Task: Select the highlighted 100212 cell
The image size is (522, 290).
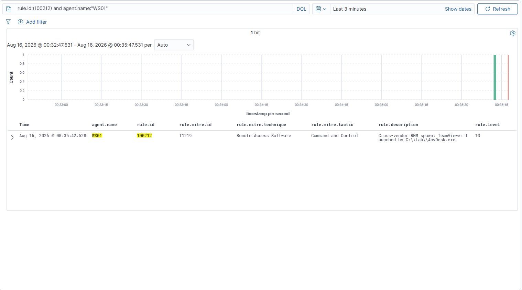Action: [144, 136]
